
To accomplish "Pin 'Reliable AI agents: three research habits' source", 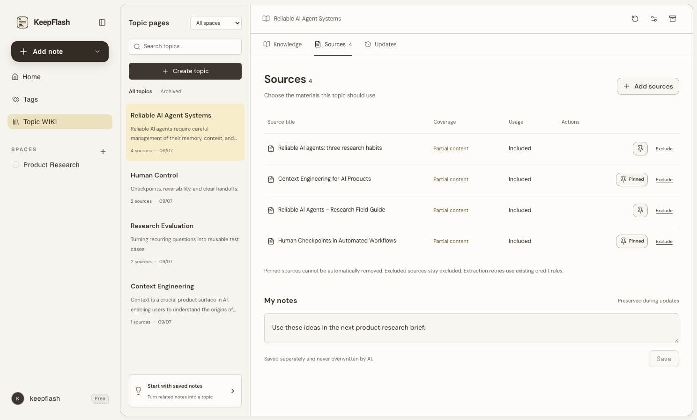I will (640, 148).
